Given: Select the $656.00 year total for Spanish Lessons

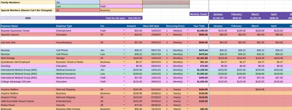Looking at the screenshot, I should tap(199, 34).
